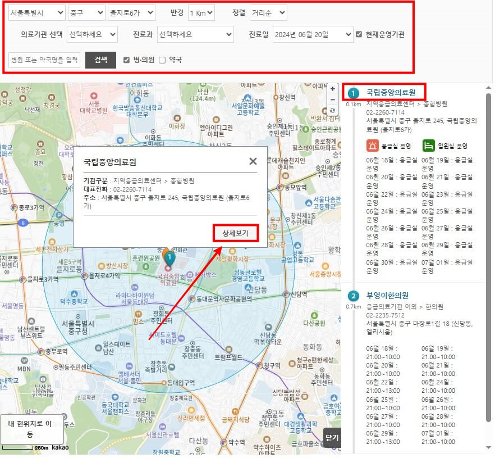Zoom in the map with plus button
Viewport: 495px width, 458px height.
(x=332, y=89)
